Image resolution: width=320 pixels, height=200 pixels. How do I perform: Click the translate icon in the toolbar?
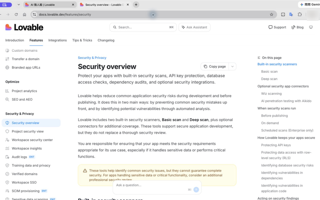pos(291,14)
